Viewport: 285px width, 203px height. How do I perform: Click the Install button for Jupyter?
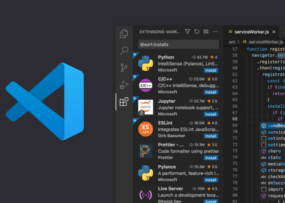211,114
